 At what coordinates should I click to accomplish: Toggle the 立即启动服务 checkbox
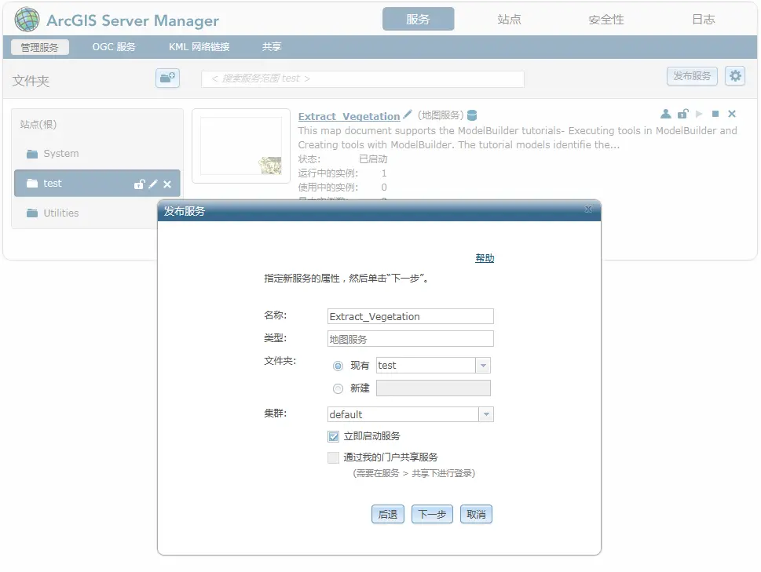pyautogui.click(x=333, y=436)
